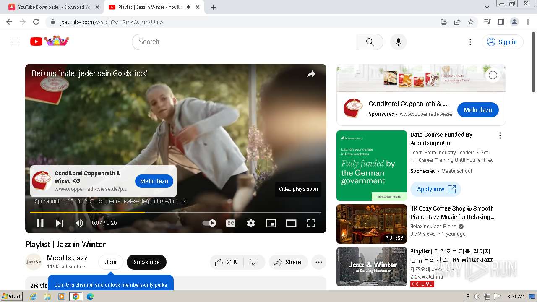This screenshot has height=302, width=537.
Task: Open the 4K Cozy Coffee Shop video title
Action: tap(452, 213)
